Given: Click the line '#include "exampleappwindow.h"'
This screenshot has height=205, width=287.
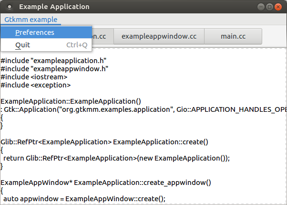Looking at the screenshot, I should coord(54,69).
